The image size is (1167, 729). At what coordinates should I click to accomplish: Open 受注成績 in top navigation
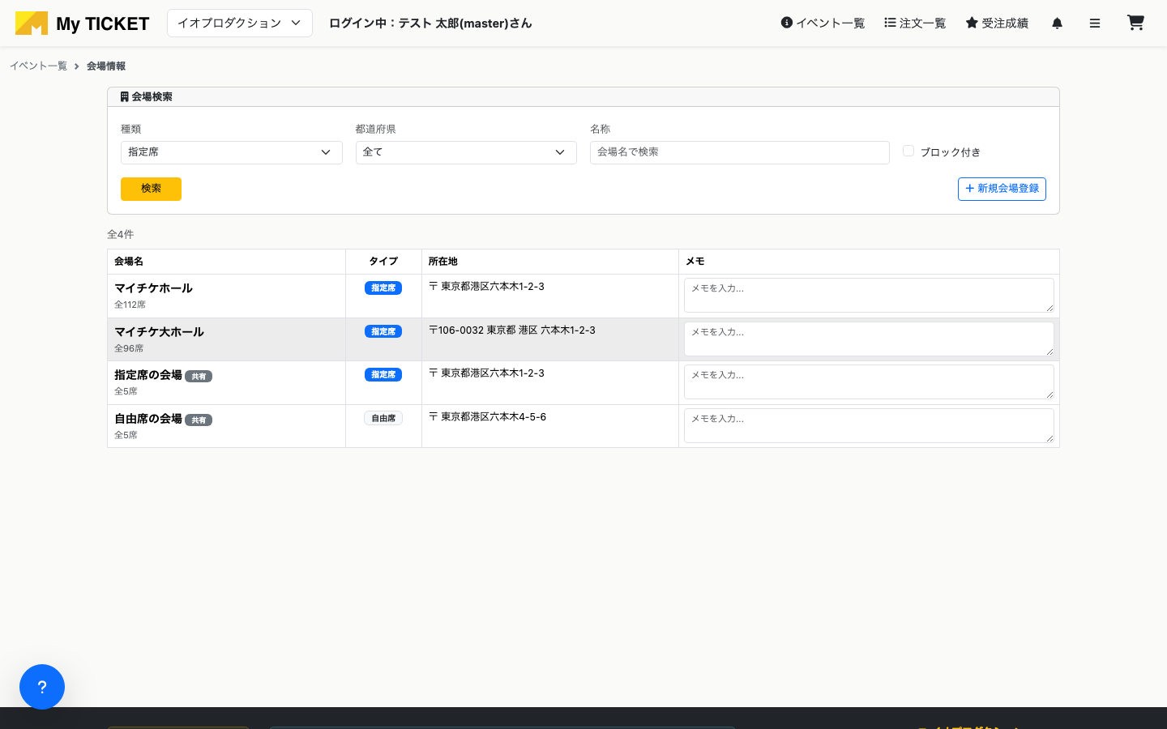(x=997, y=23)
